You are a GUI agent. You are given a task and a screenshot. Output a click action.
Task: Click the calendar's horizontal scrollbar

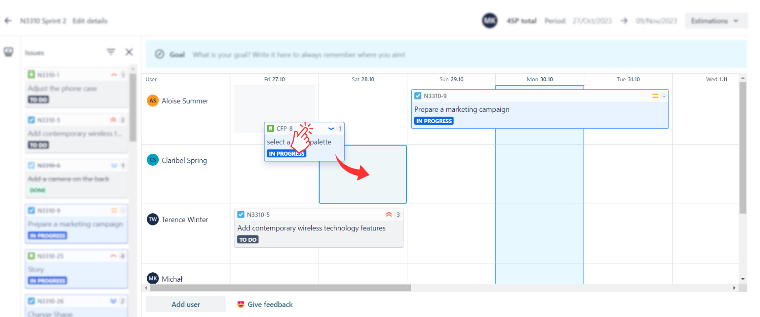tap(280, 288)
